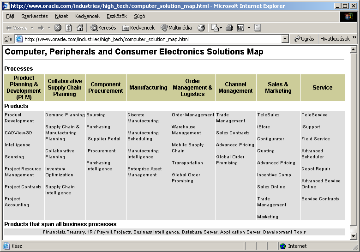360x252 pixels.
Task: Edit the page with the Word icon
Action: [x=240, y=28]
